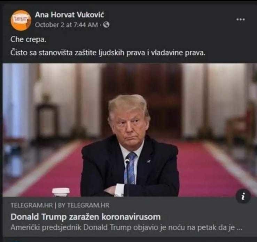Screen dimensions: 257x242
Task: Open the headline Donald Trump zaražen koronavirusom
Action: [86, 217]
